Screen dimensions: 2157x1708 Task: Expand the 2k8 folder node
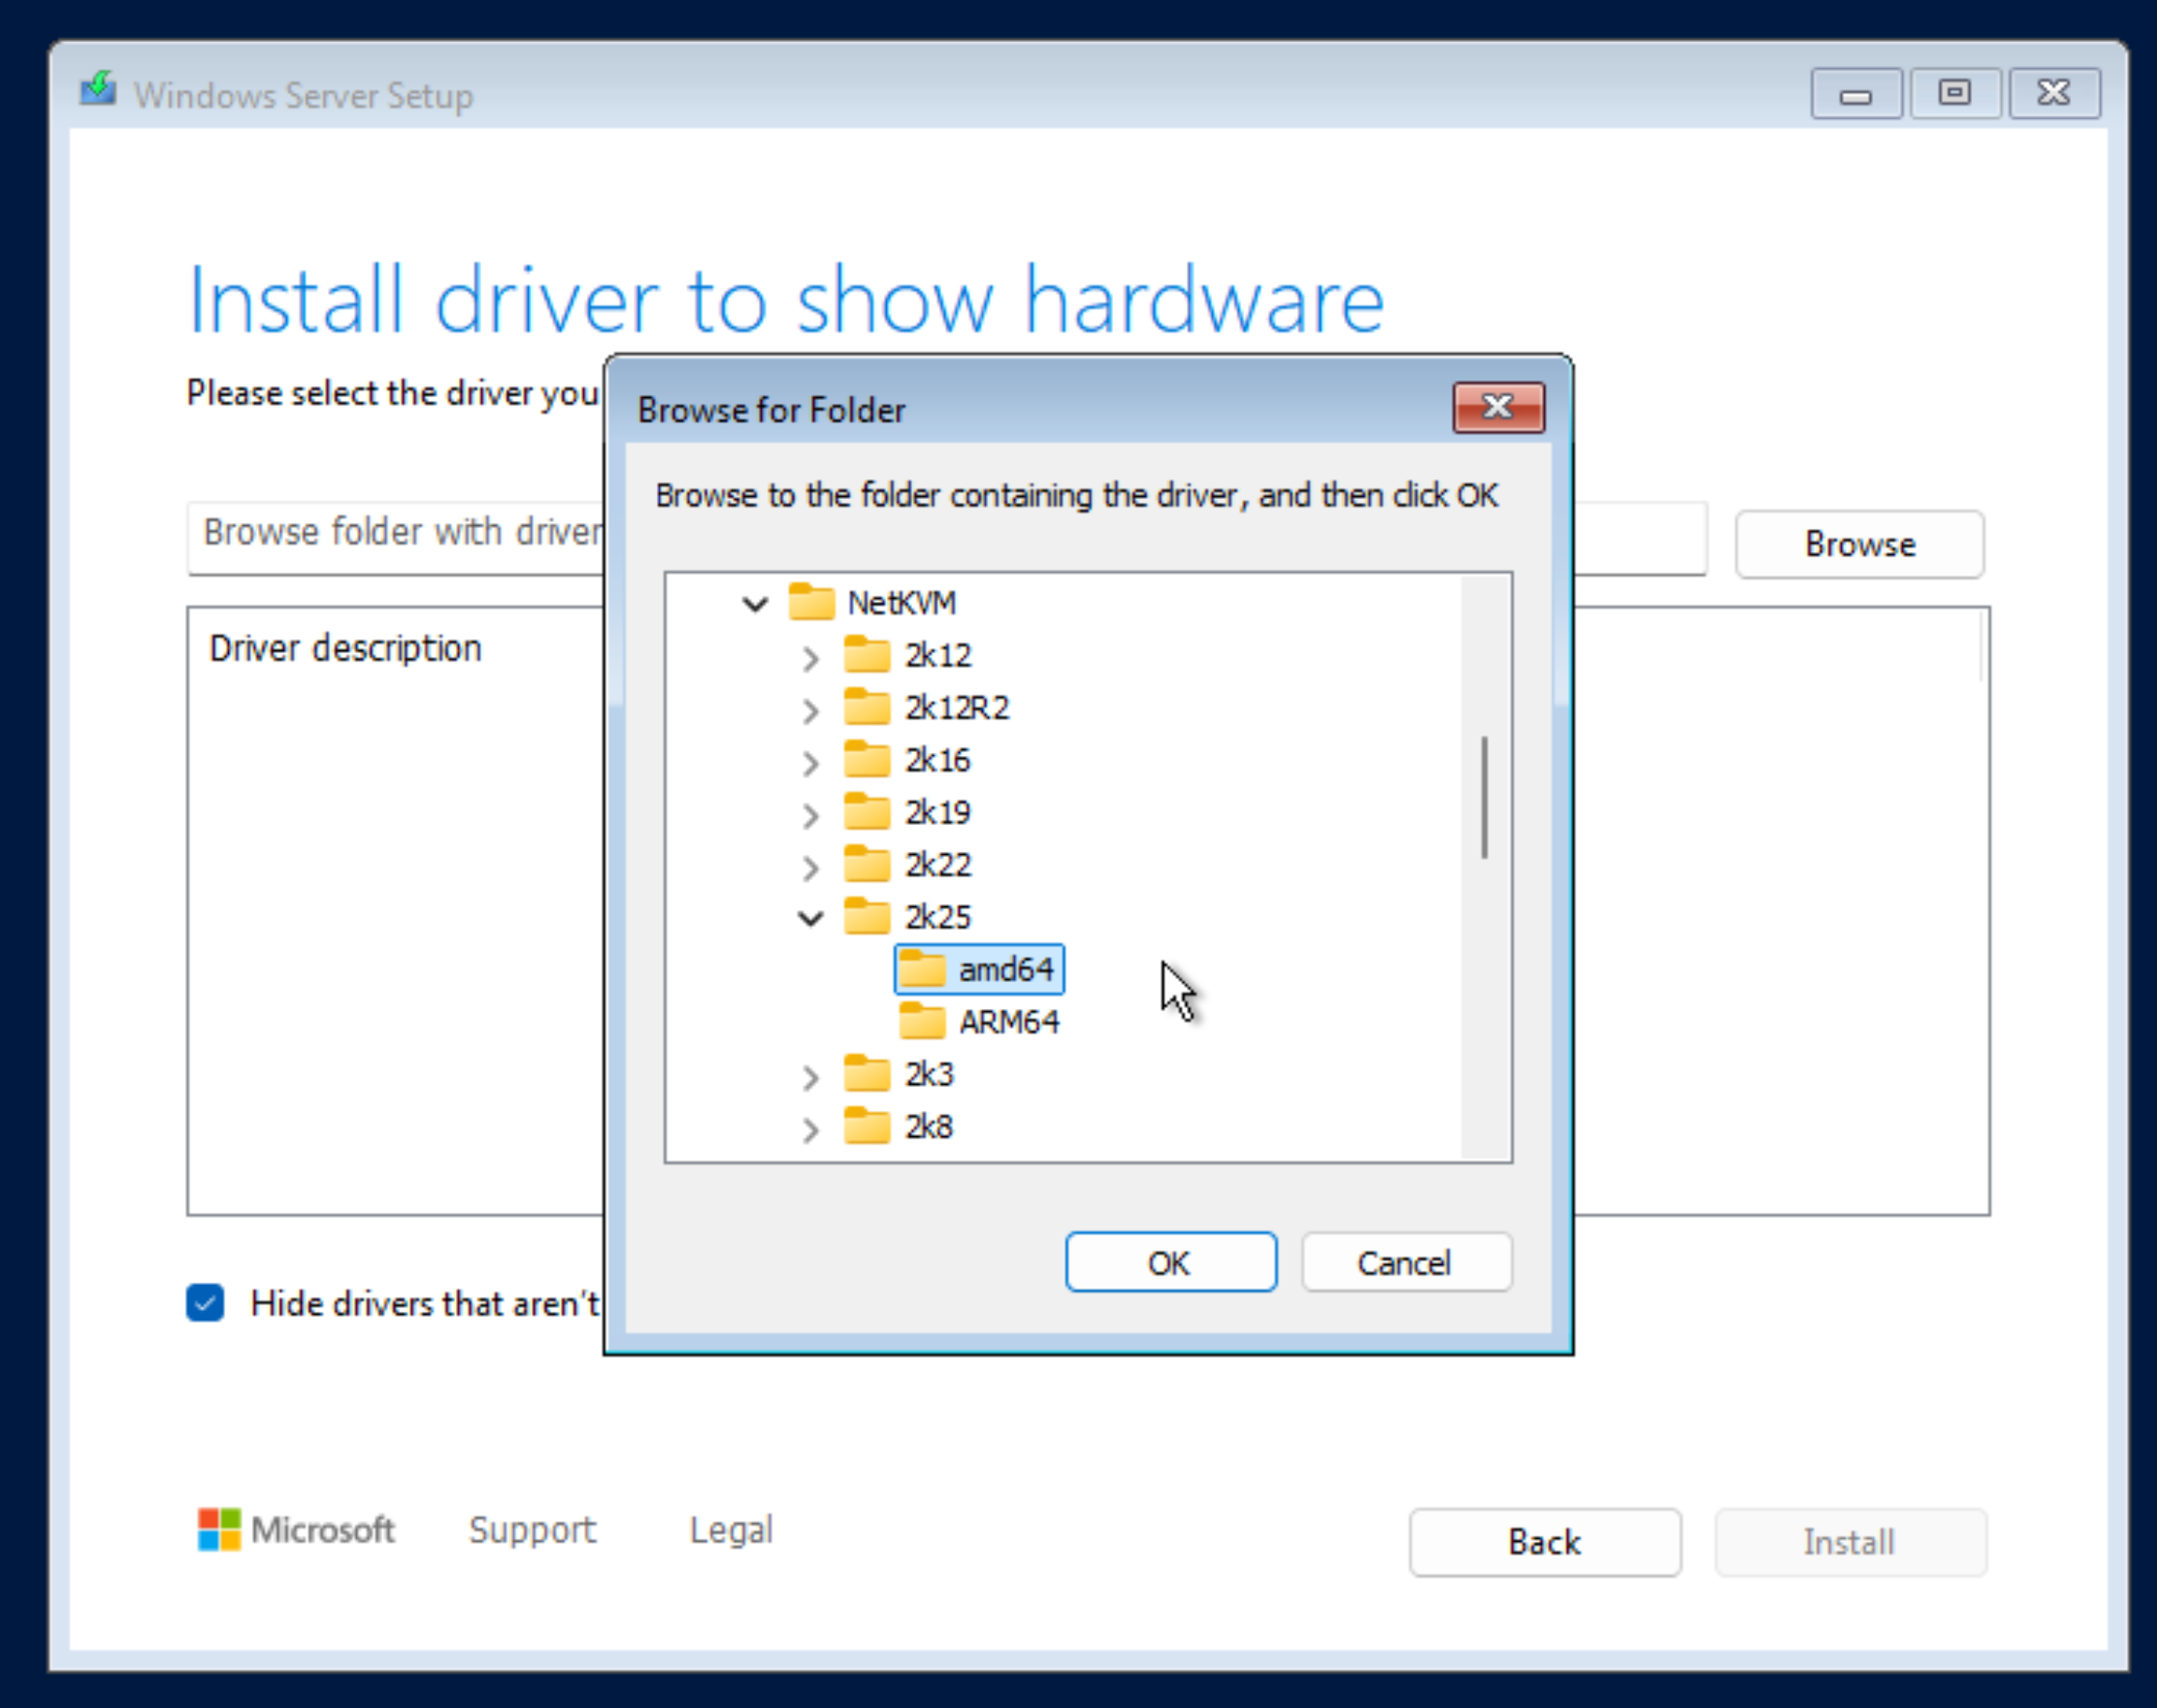click(810, 1129)
